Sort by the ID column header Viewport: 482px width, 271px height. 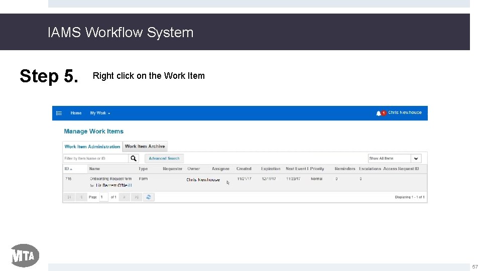68,169
